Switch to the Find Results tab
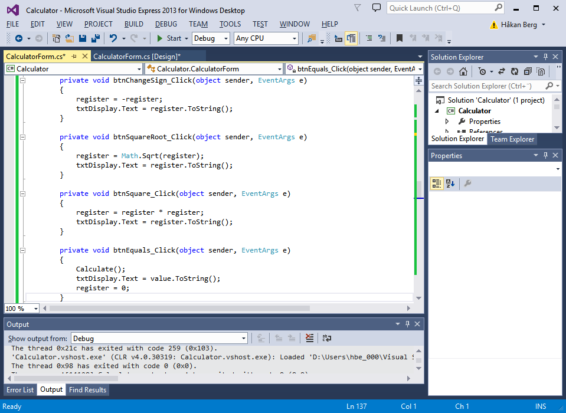 tap(87, 390)
